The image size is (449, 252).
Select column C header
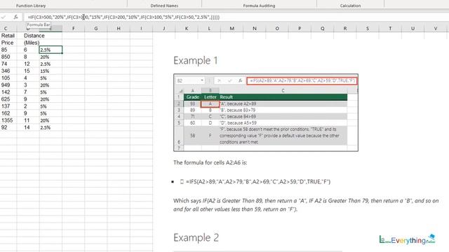pyautogui.click(x=6, y=29)
